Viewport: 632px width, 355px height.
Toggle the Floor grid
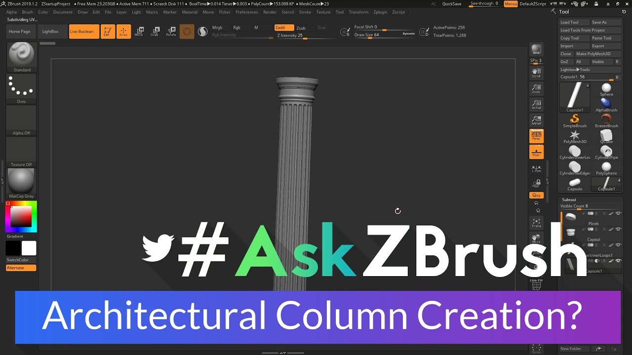click(536, 152)
